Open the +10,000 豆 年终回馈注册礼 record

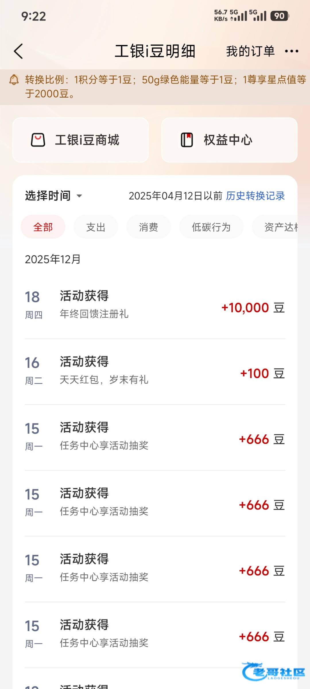pyautogui.click(x=155, y=306)
